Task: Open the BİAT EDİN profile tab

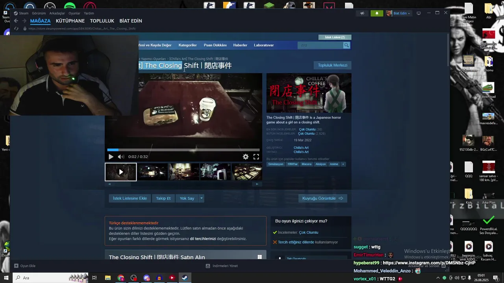Action: pyautogui.click(x=131, y=21)
